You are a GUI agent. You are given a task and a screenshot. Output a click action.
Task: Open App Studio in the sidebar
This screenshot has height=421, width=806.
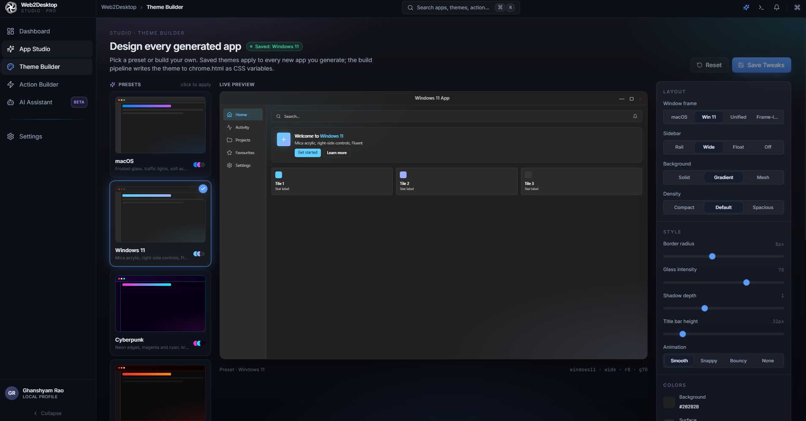point(47,49)
